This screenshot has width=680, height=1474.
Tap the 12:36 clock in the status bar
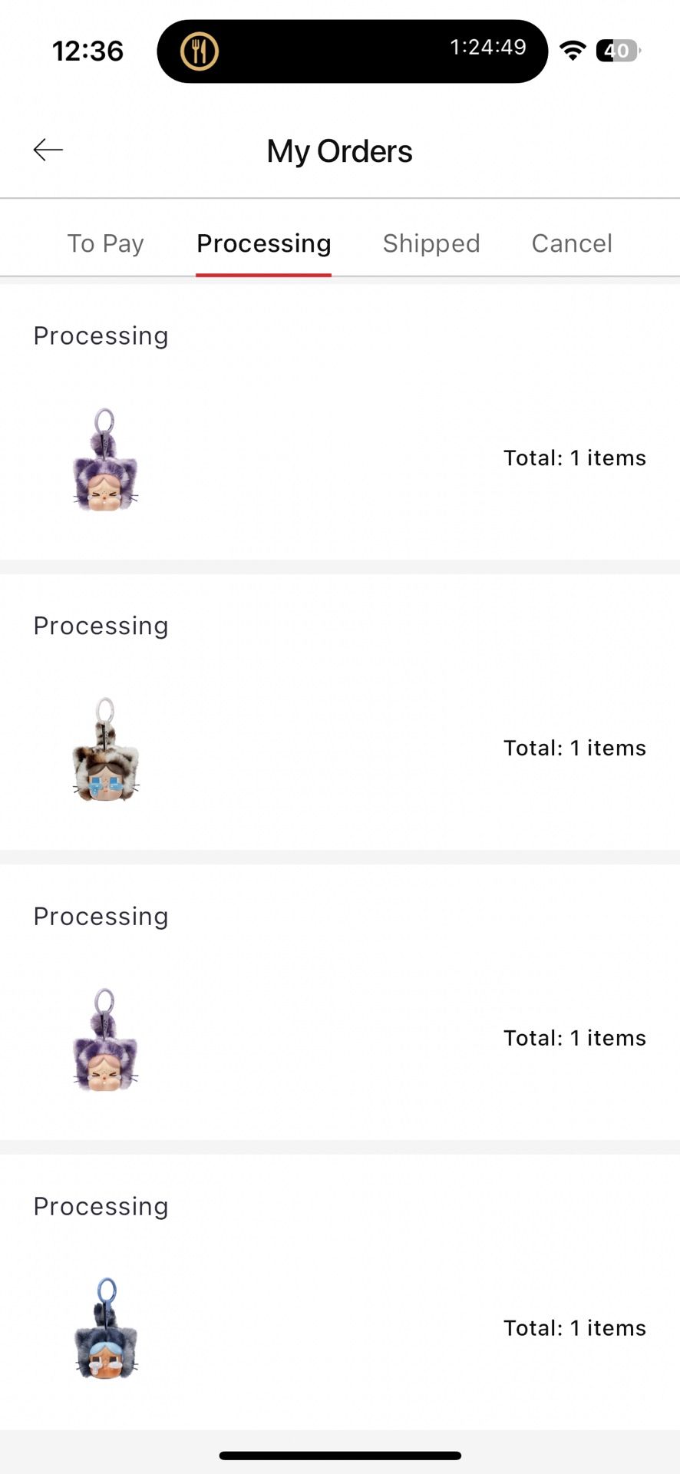coord(87,51)
